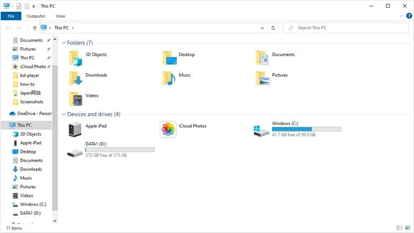Screen dimensions: 414x233
Task: Open the Computer ribbon tab
Action: pos(36,16)
